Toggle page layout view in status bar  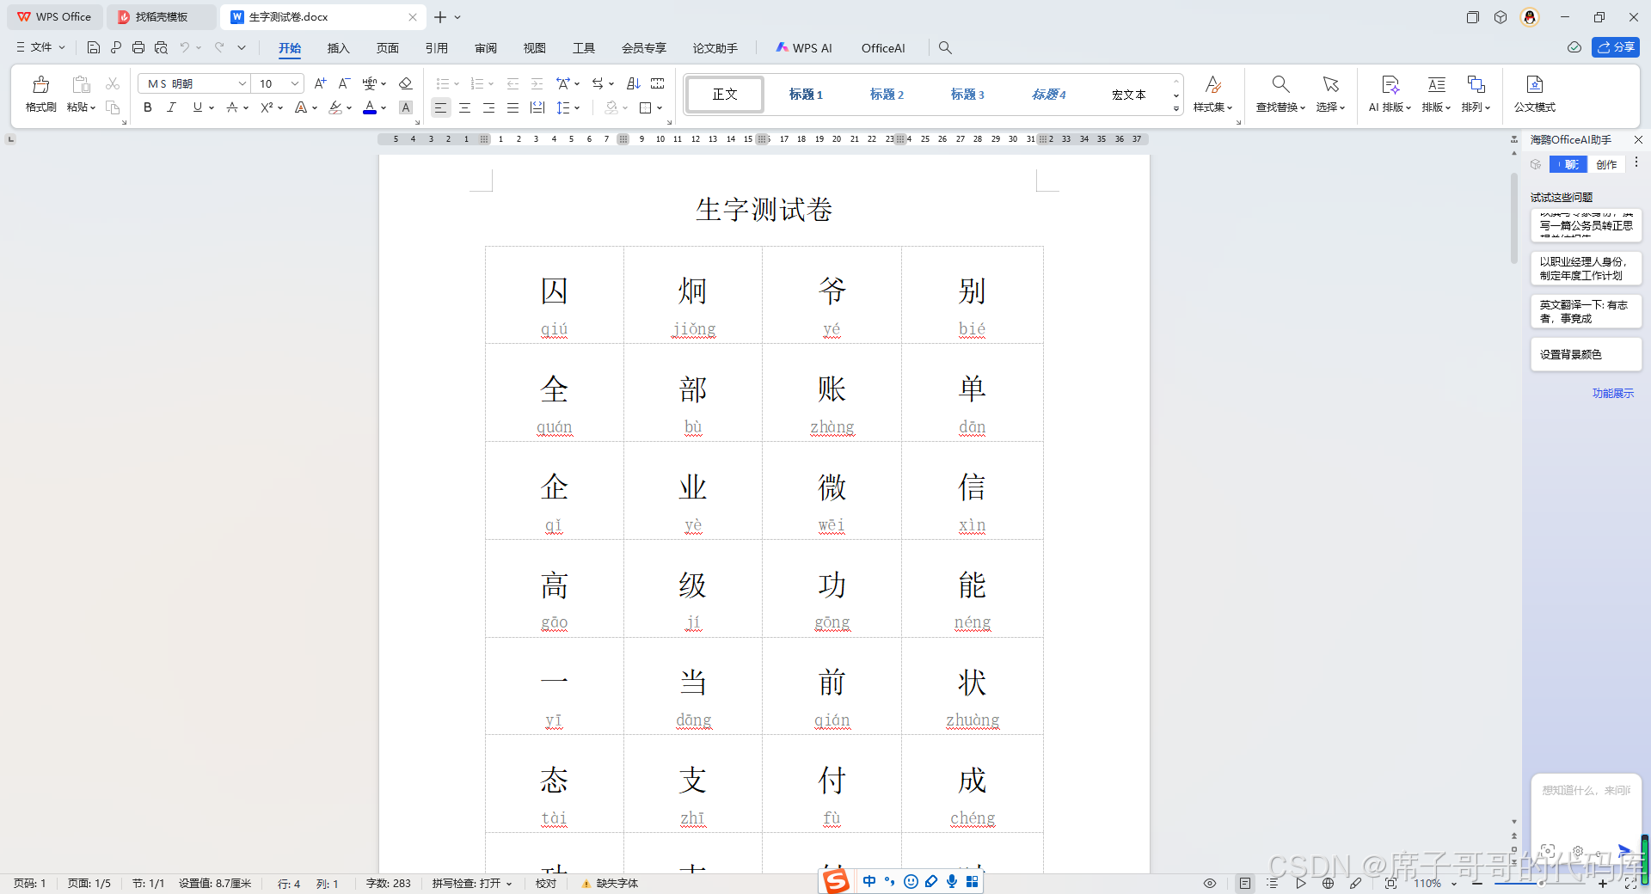coord(1245,883)
